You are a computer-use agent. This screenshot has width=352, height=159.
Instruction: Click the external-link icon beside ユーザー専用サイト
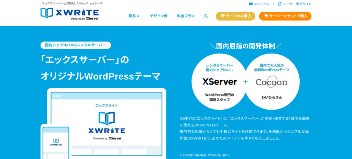[280, 4]
